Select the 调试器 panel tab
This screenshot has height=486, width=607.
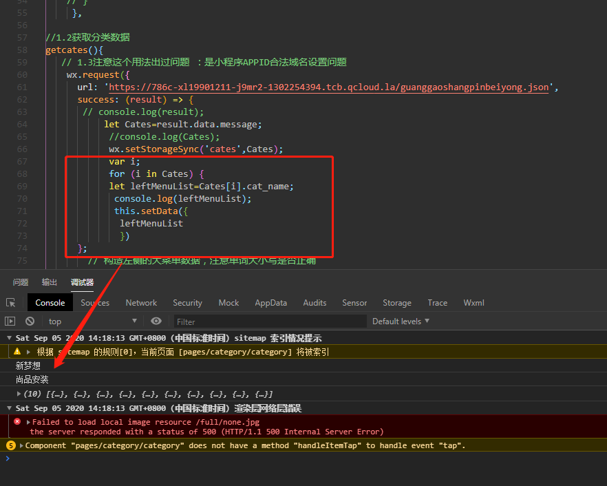point(82,282)
